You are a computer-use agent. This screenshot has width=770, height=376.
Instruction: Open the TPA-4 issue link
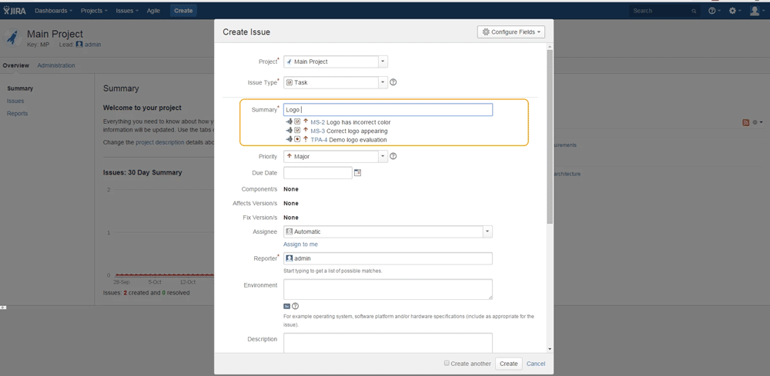point(320,140)
